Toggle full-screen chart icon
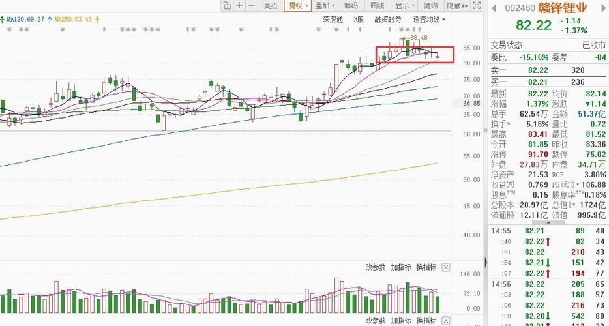609x326 pixels. (477, 5)
